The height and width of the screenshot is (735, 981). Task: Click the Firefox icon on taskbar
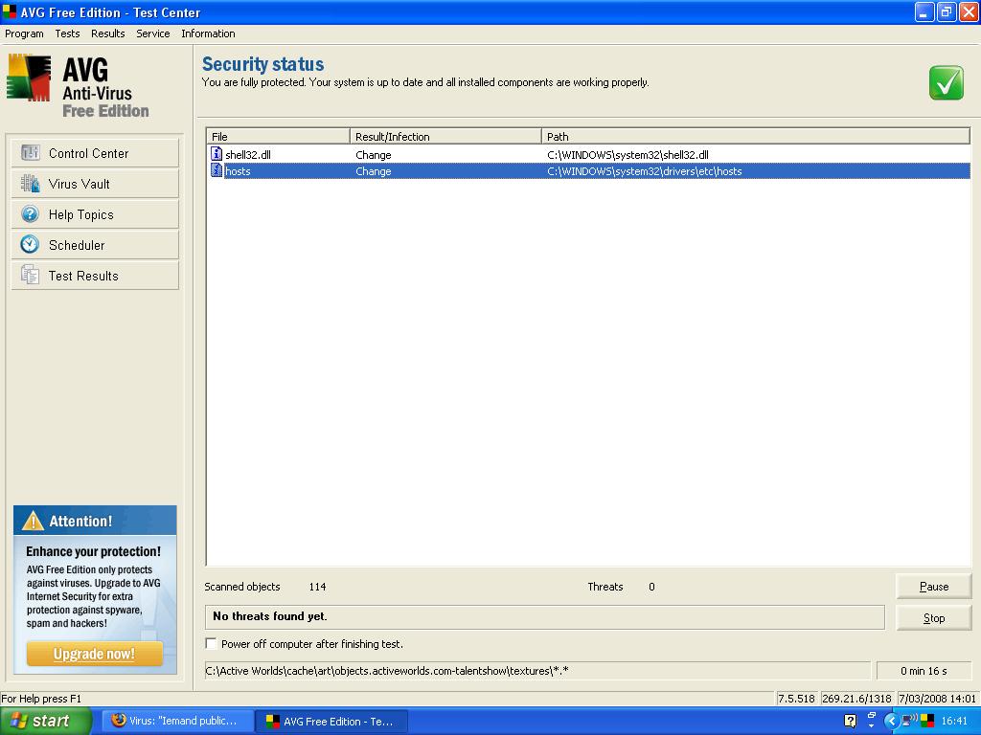[x=118, y=721]
